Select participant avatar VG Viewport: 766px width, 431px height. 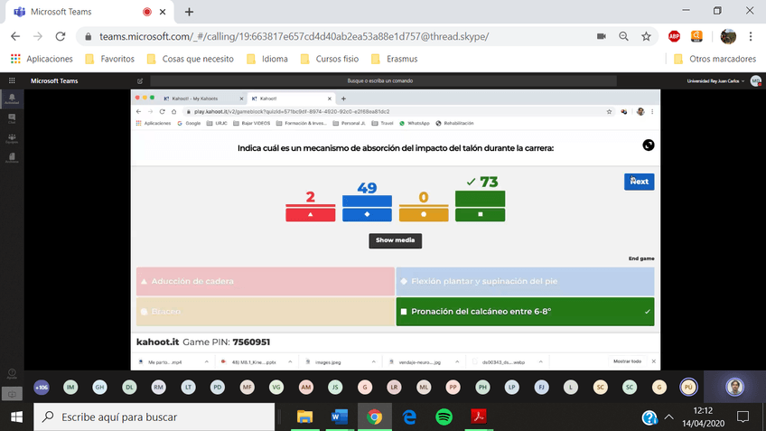(x=276, y=387)
